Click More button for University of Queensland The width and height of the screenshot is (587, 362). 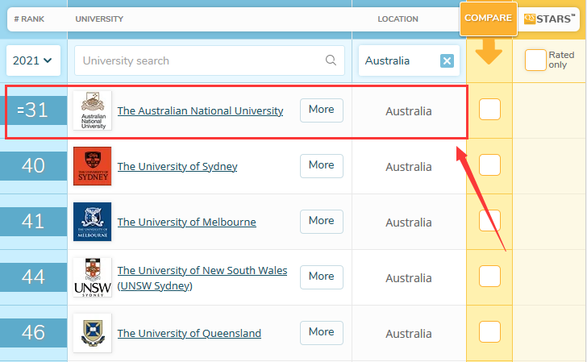pyautogui.click(x=321, y=332)
